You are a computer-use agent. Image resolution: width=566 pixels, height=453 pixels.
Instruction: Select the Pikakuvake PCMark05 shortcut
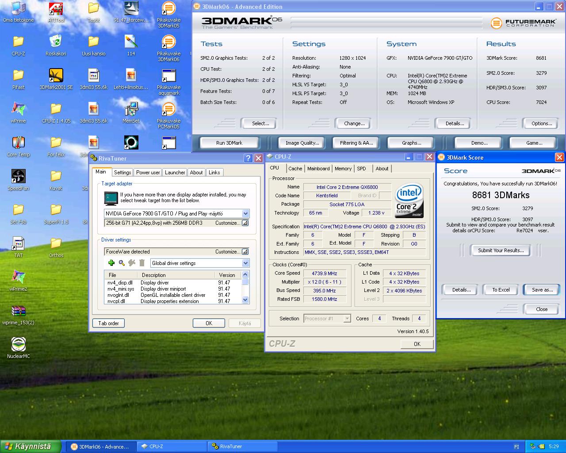(x=168, y=115)
